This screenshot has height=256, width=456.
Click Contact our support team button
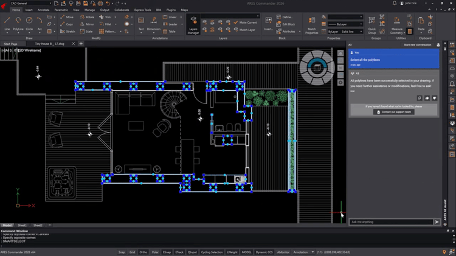(394, 112)
